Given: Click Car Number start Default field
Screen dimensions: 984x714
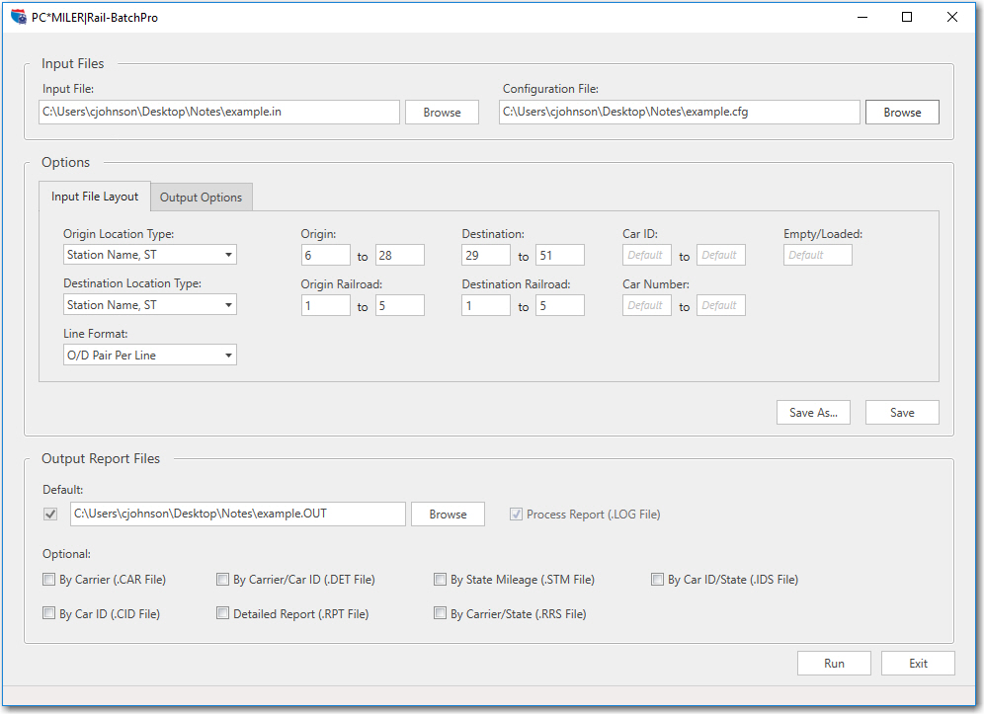Looking at the screenshot, I should tap(647, 305).
